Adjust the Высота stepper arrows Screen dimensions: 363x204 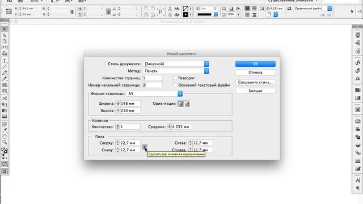(x=118, y=110)
